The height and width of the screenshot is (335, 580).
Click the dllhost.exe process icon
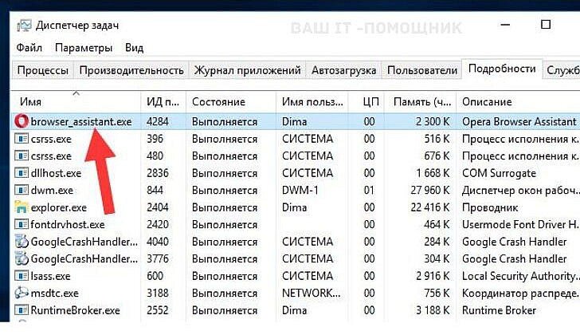click(x=22, y=173)
